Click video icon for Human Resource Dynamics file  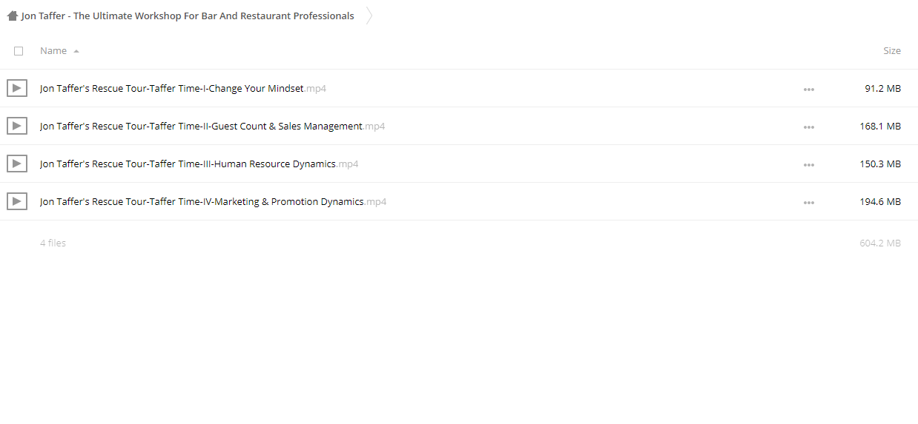pos(17,164)
